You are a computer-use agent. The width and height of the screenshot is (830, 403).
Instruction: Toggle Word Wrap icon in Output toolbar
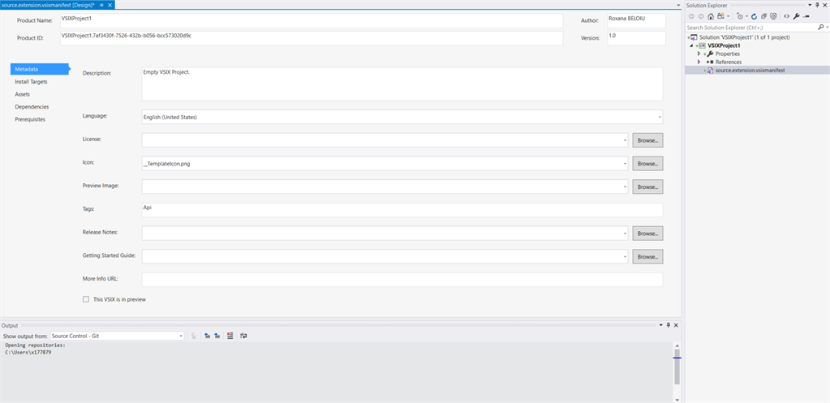tap(243, 336)
